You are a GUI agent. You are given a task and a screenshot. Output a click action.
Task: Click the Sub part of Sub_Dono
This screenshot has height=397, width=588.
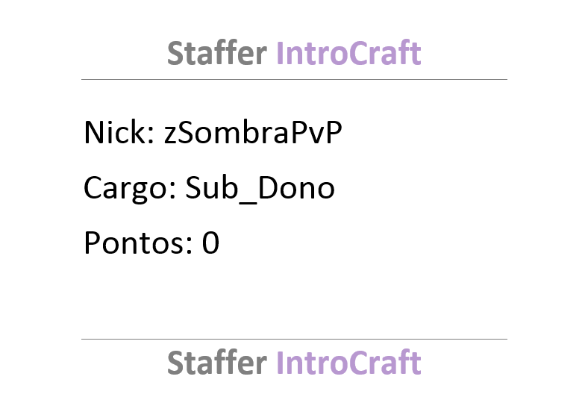click(x=212, y=187)
